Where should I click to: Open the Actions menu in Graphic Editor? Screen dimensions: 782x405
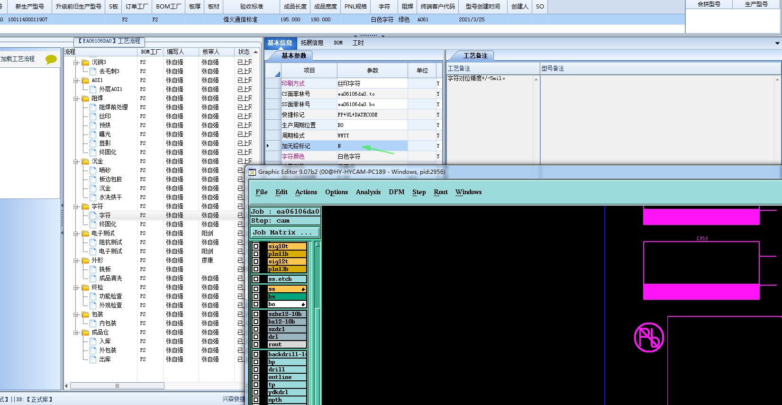tap(306, 192)
